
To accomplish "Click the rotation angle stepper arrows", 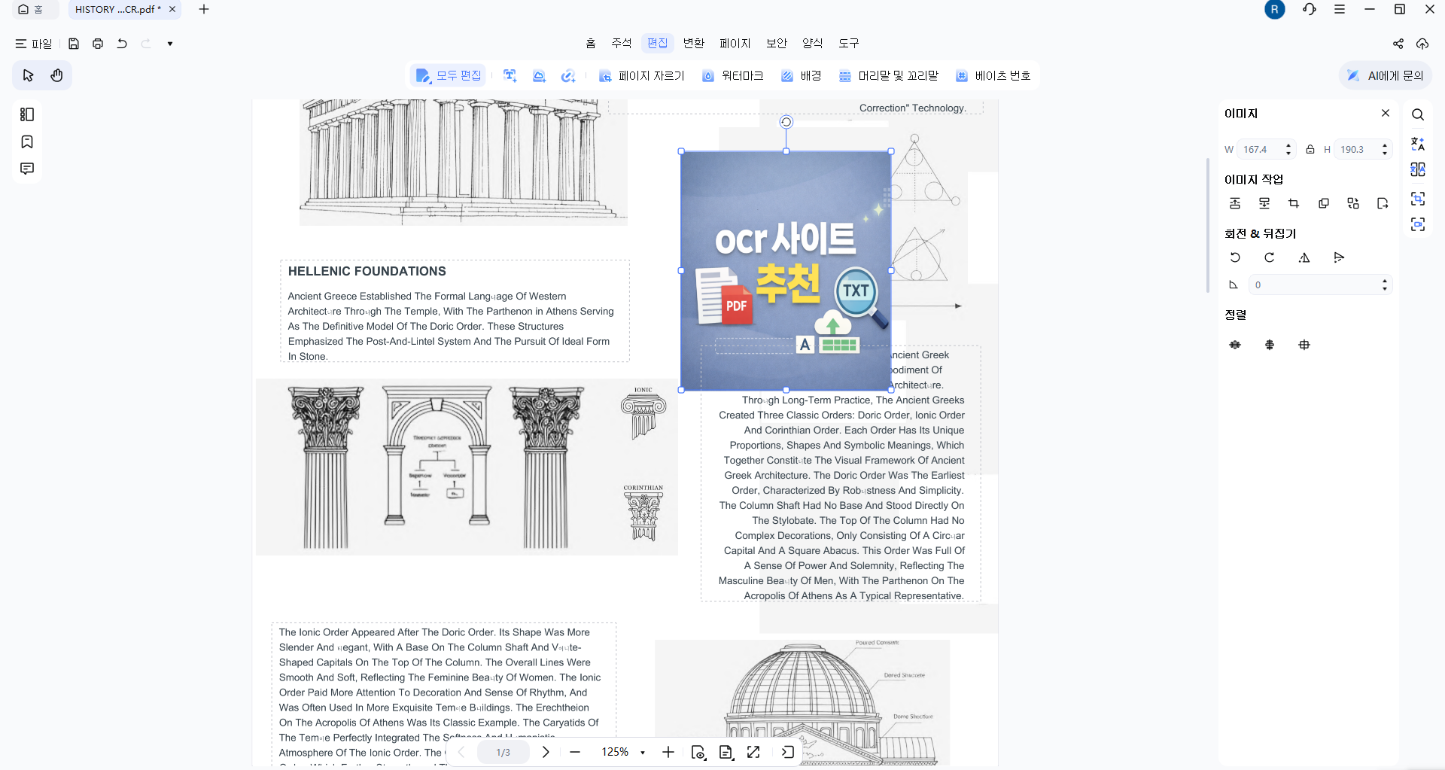I will click(x=1385, y=285).
